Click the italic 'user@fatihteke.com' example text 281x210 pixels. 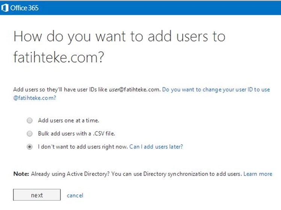pos(134,90)
